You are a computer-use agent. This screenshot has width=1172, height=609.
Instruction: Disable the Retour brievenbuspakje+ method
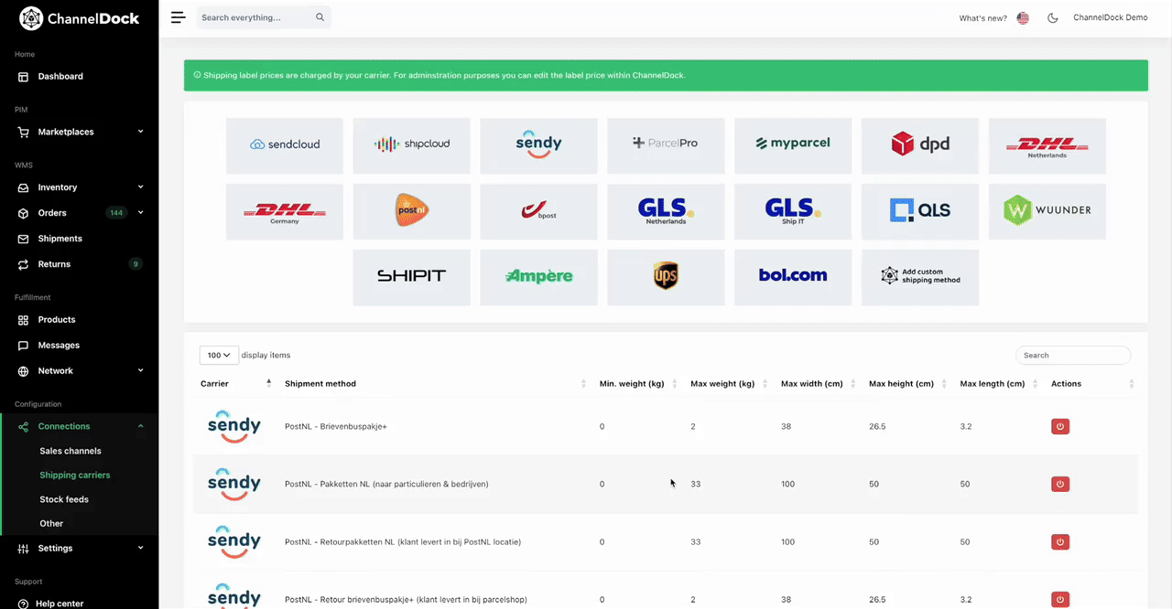1060,600
